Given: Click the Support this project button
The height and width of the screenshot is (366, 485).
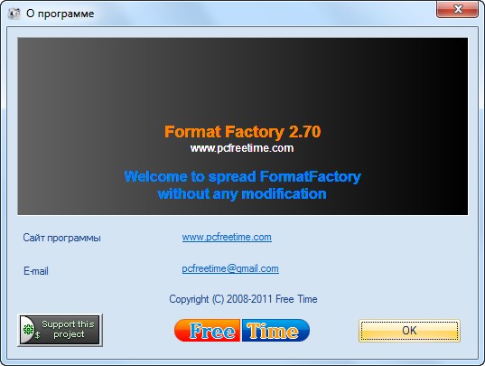Looking at the screenshot, I should [x=60, y=330].
